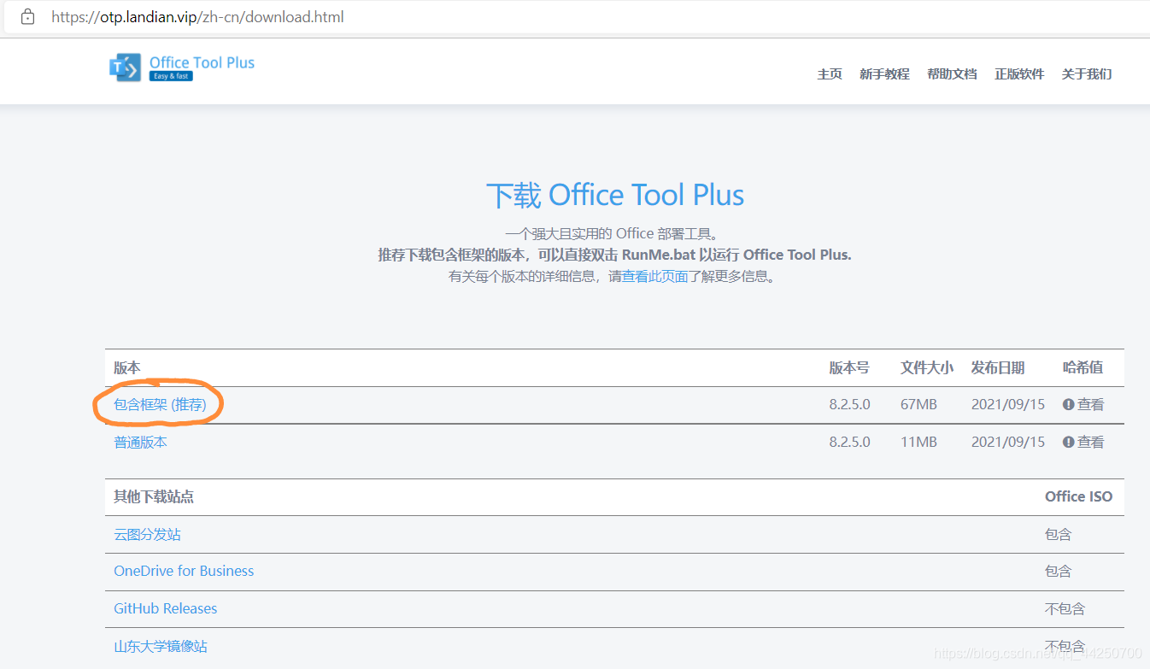Open the 帮助文档 navigation item
The width and height of the screenshot is (1150, 669).
coord(952,74)
